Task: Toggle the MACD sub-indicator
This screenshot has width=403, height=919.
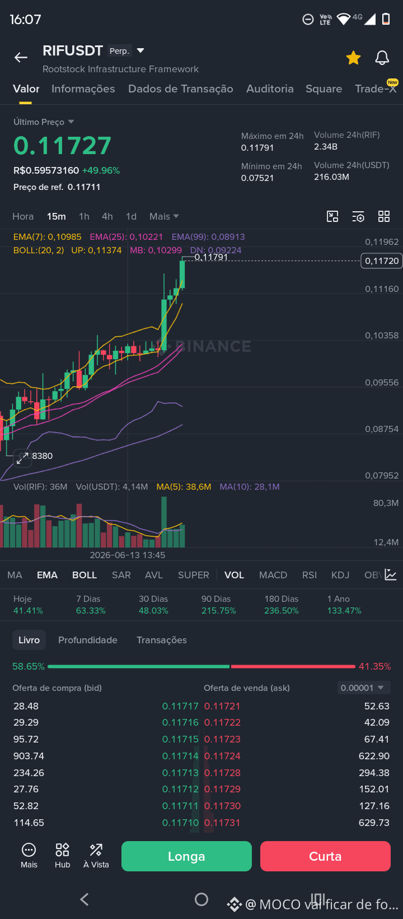Action: (273, 575)
